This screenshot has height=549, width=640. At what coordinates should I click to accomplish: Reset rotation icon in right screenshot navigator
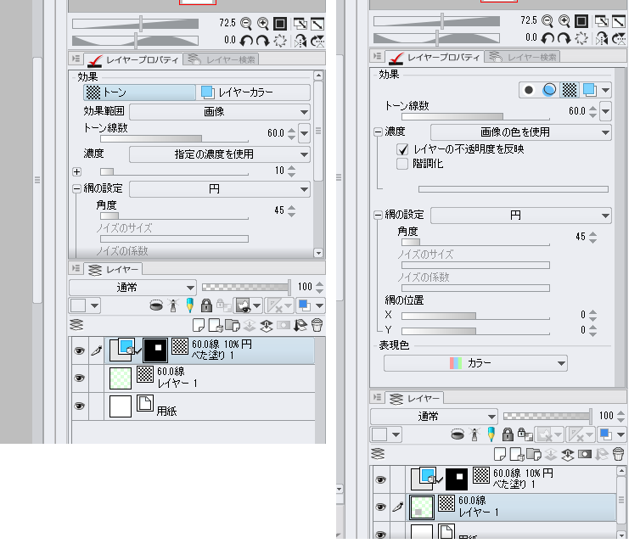tap(581, 38)
